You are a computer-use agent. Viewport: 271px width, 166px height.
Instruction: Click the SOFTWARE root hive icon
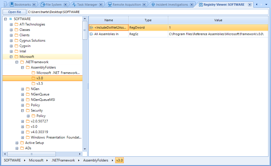(11, 19)
